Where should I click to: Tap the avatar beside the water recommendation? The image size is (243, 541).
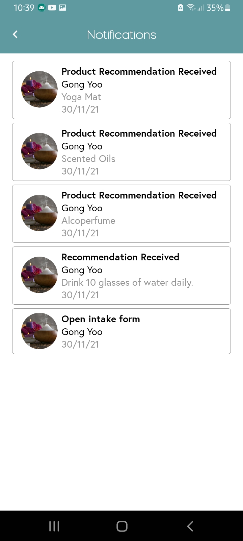point(39,275)
